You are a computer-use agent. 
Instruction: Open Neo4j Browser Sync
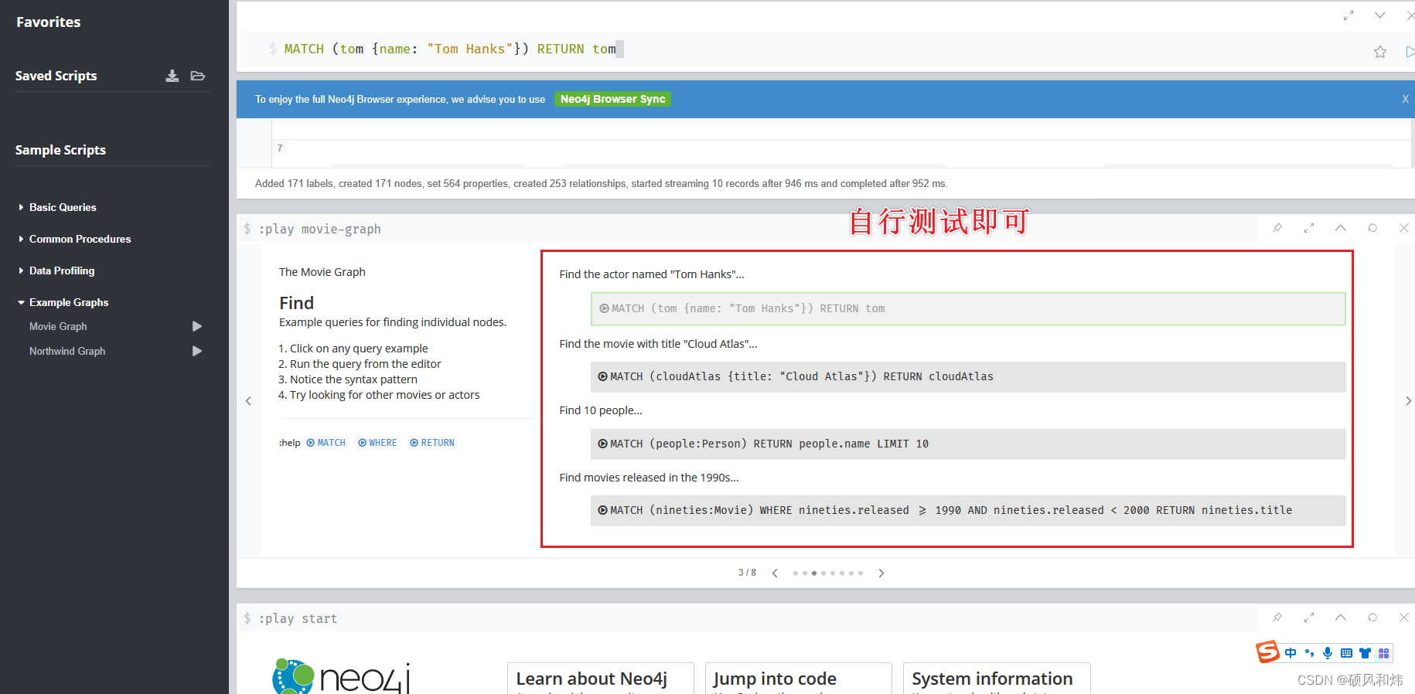click(612, 99)
